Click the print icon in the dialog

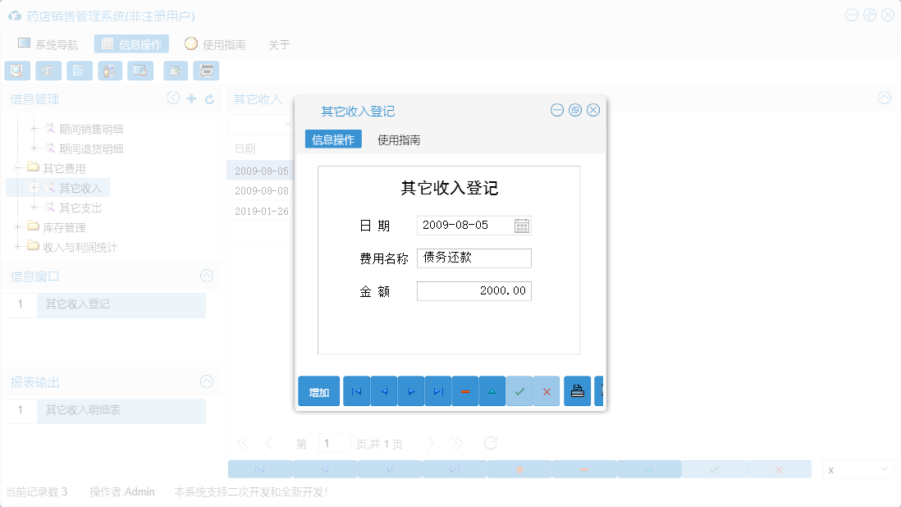pos(577,391)
